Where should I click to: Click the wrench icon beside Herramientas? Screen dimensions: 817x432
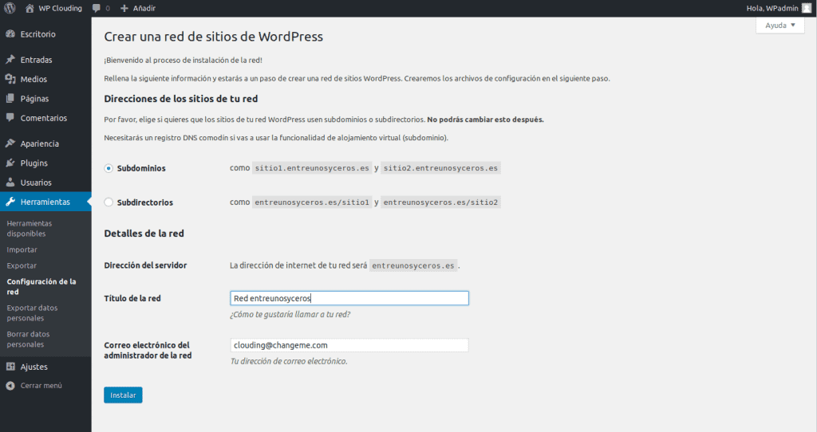[x=10, y=202]
